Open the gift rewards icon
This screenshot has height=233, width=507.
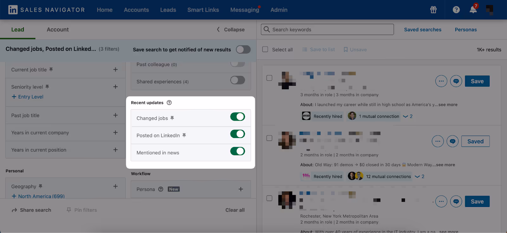pos(433,10)
